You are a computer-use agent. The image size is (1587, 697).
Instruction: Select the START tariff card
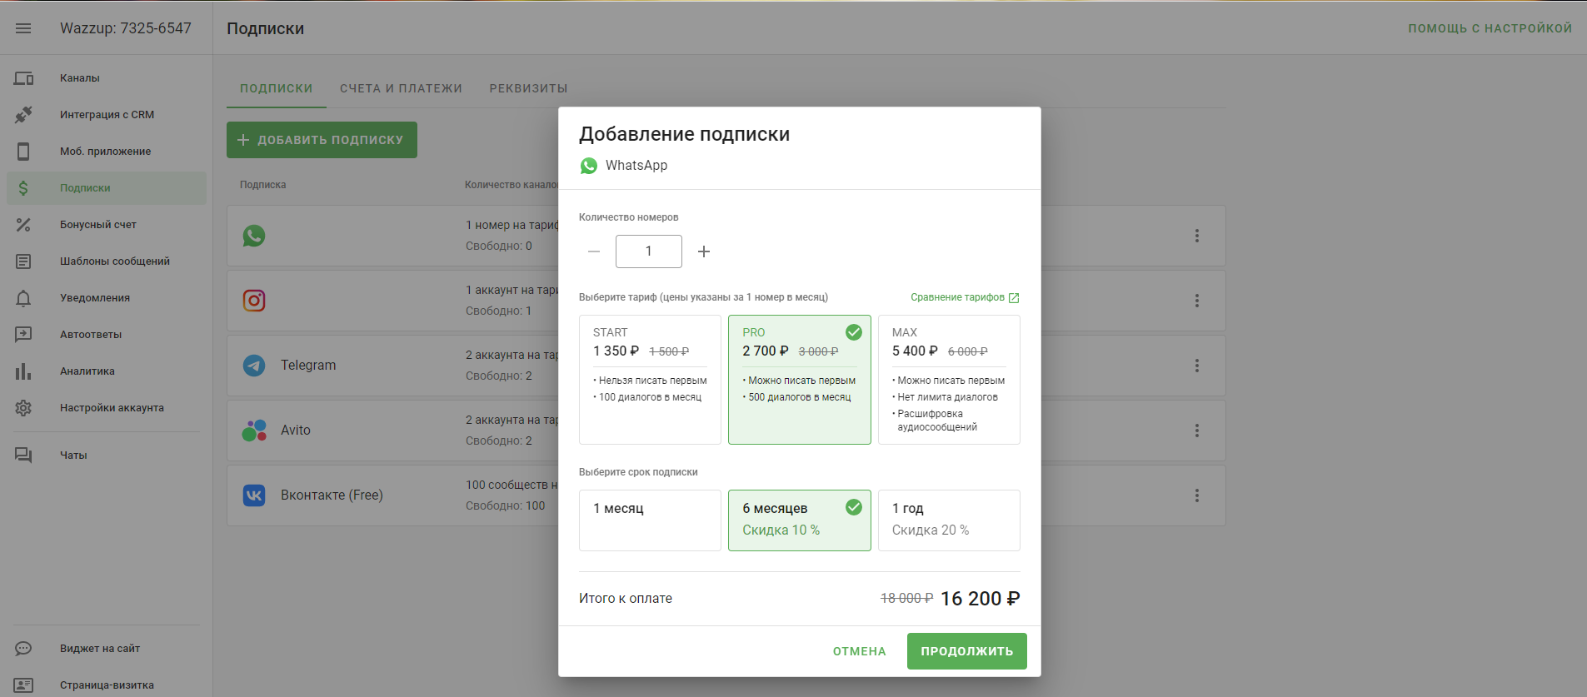pos(650,380)
